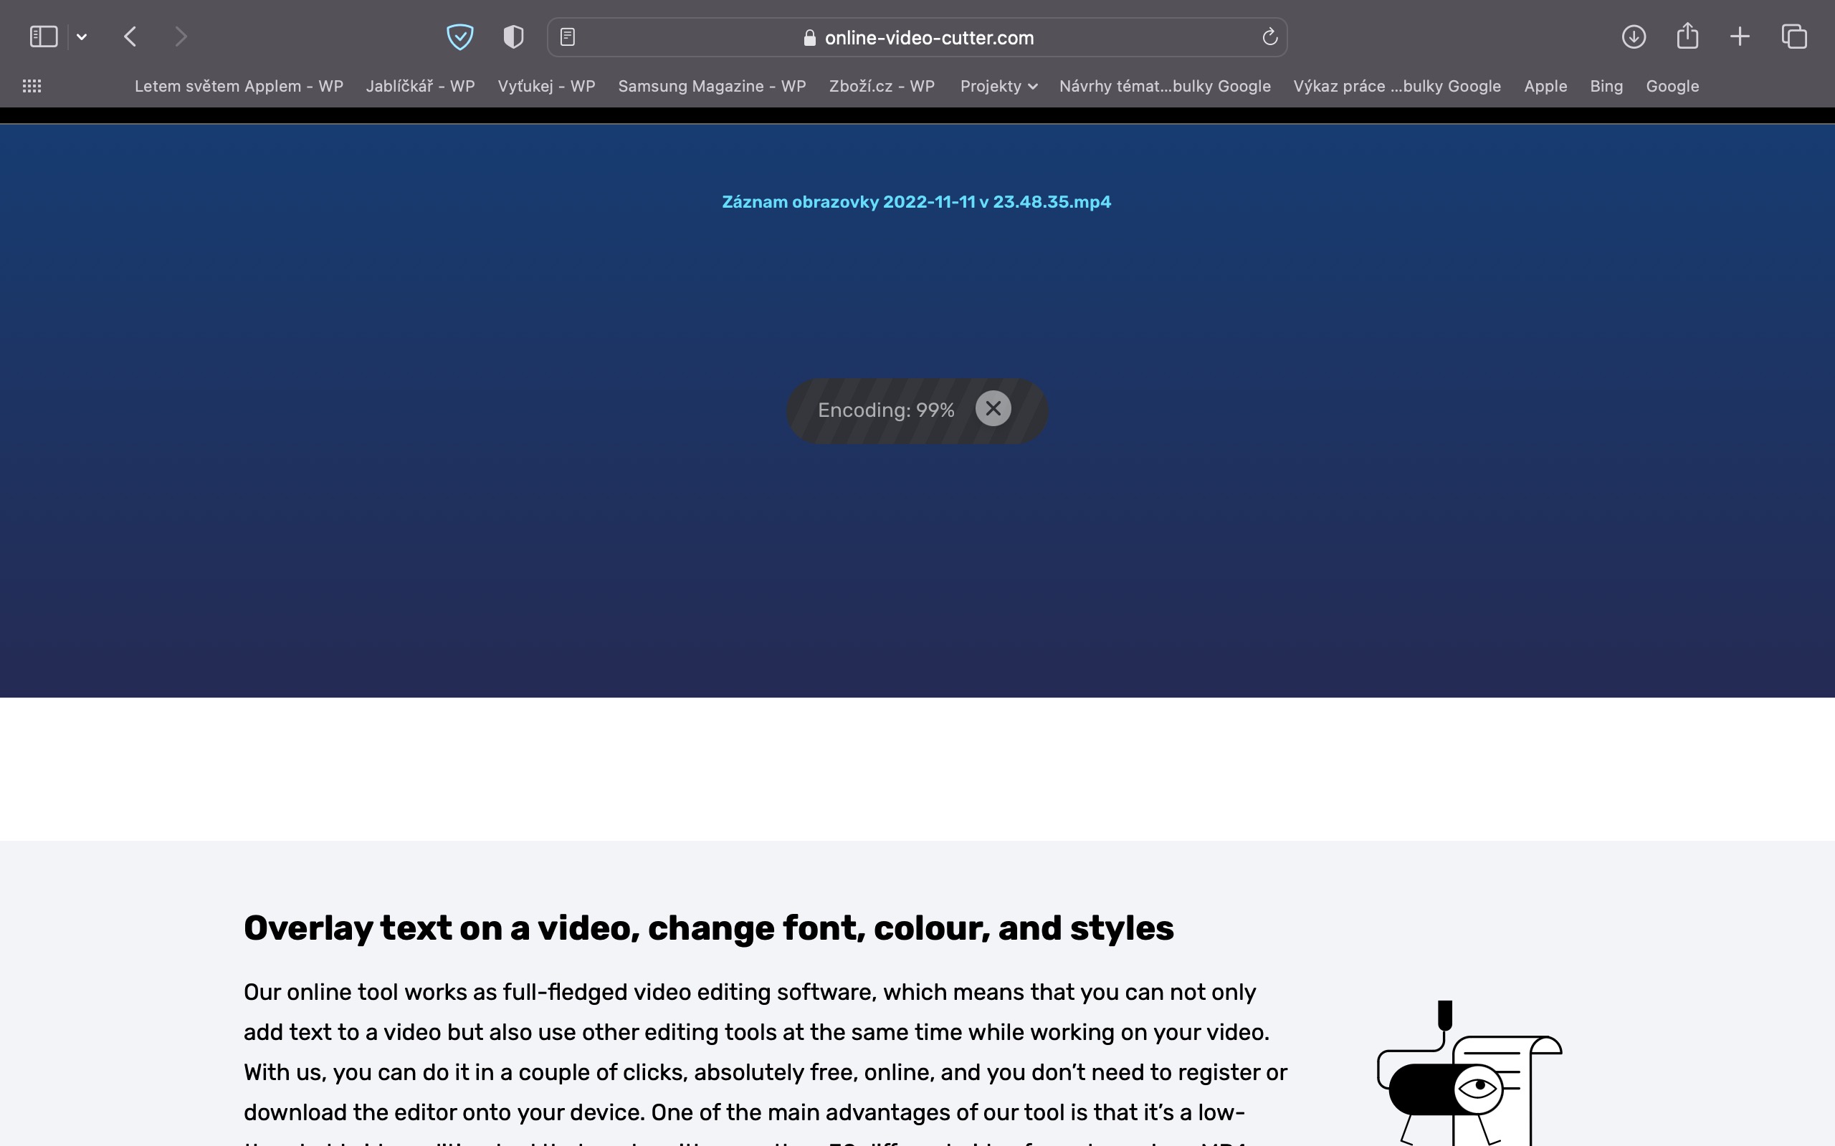The image size is (1835, 1146).
Task: Click the AdGuard shield extension icon
Action: pos(459,37)
